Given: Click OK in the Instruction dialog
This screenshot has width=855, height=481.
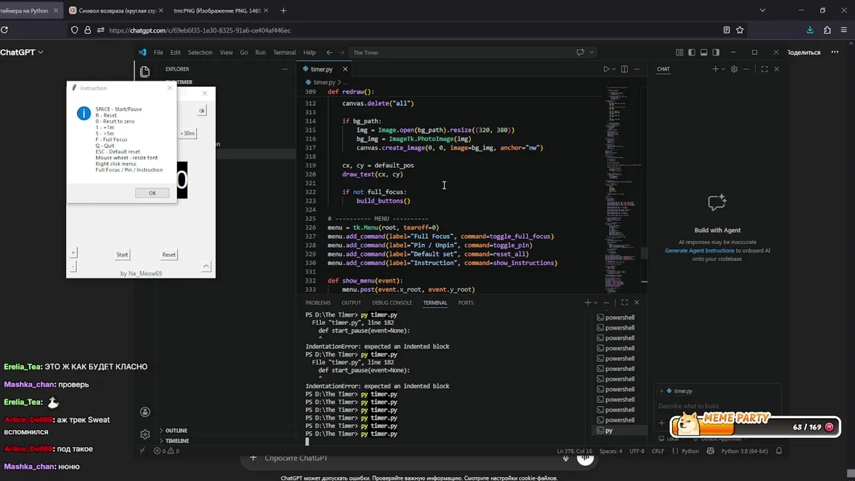Looking at the screenshot, I should [x=152, y=193].
